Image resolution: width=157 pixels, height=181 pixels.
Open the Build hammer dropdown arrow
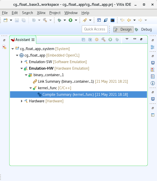point(50,20)
